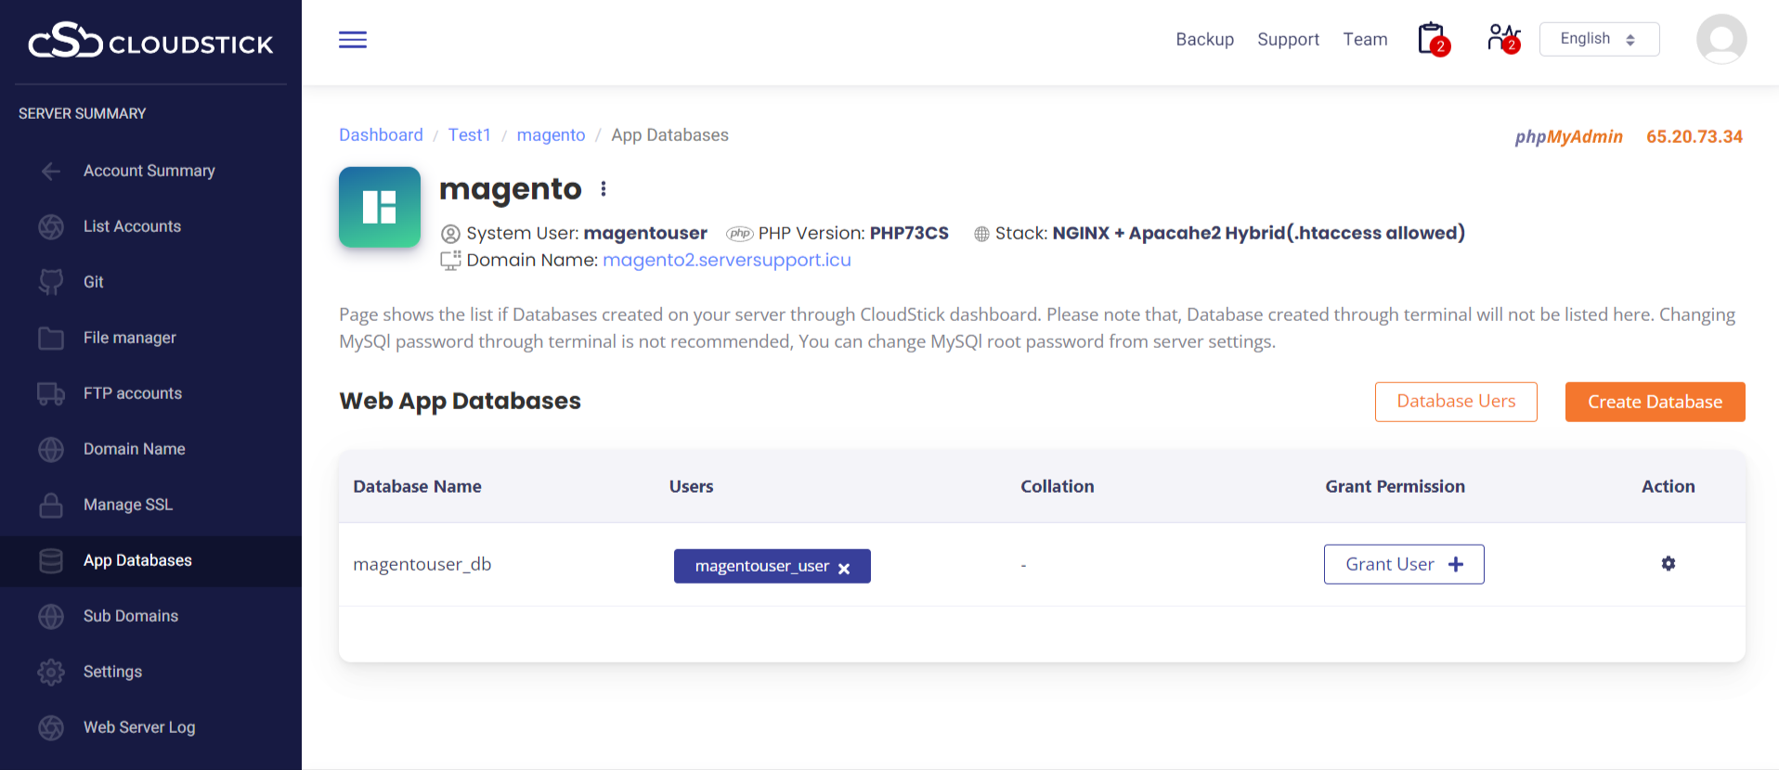The height and width of the screenshot is (770, 1779).
Task: Toggle the hamburger sidebar menu
Action: [x=352, y=40]
